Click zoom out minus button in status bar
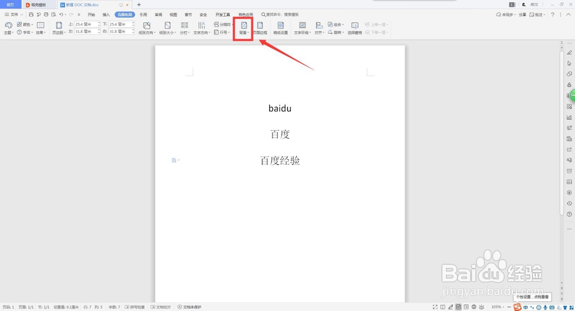The width and height of the screenshot is (575, 311). [x=509, y=307]
